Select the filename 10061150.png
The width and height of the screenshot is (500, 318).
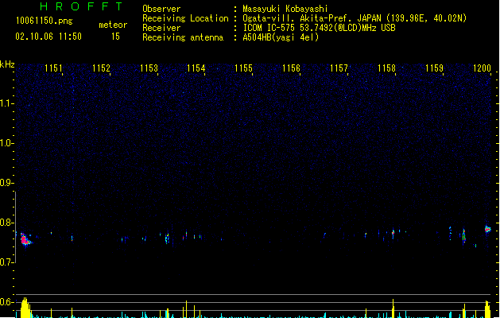click(45, 21)
